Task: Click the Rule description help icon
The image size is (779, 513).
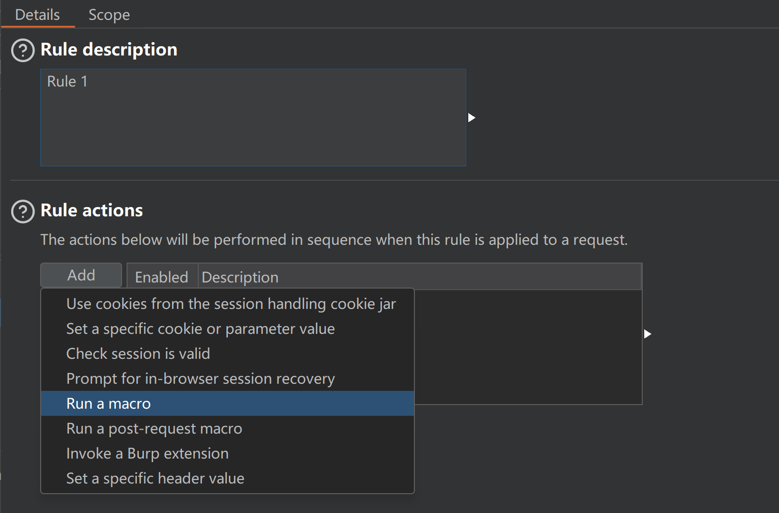Action: pos(23,50)
